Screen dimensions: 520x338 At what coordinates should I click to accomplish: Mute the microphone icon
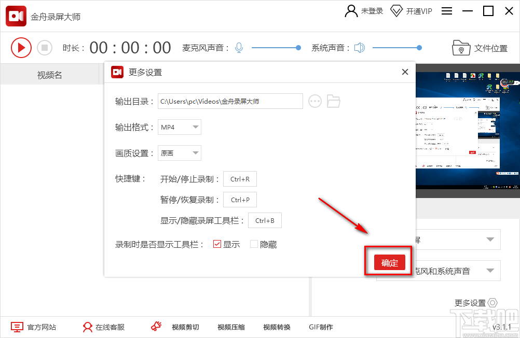239,48
